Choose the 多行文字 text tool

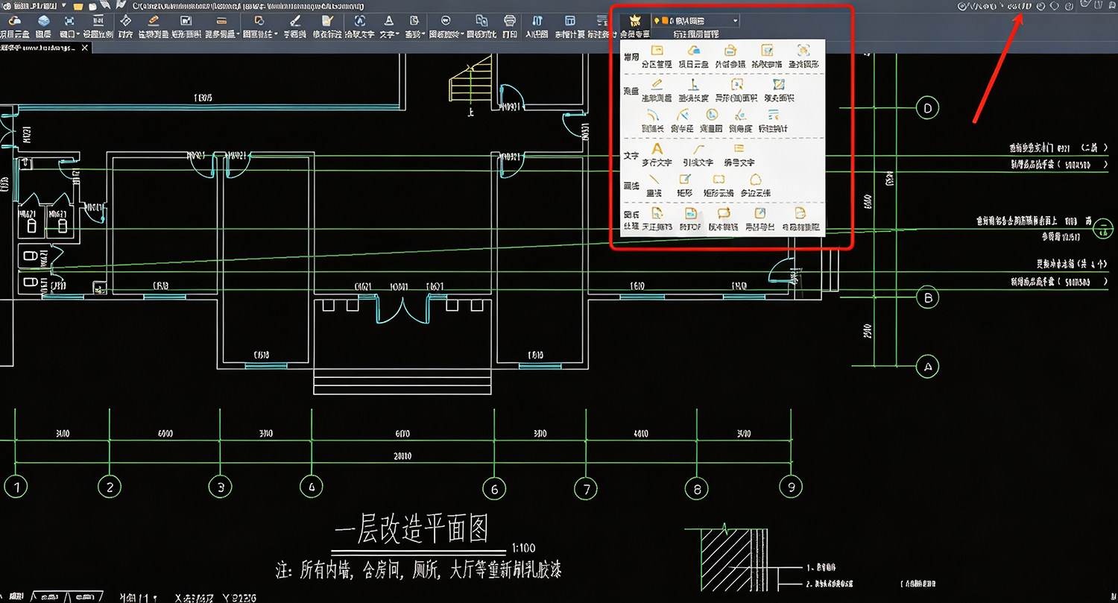(657, 155)
